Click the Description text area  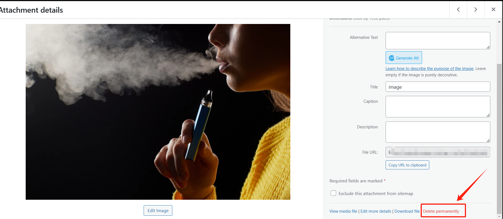pyautogui.click(x=438, y=132)
